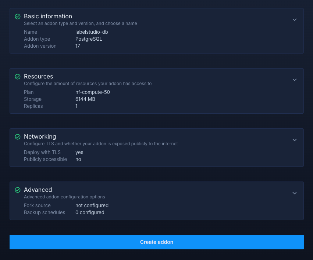Click the PostgreSQL addon type value
Screen dimensions: 313x260
tap(89, 39)
